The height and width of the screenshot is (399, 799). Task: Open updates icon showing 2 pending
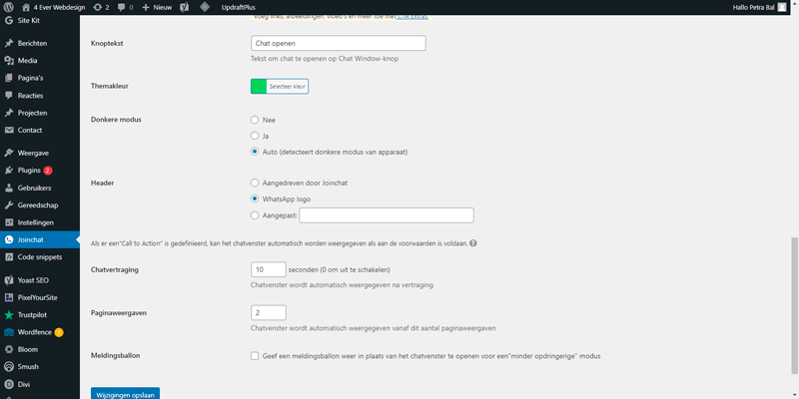pyautogui.click(x=100, y=7)
